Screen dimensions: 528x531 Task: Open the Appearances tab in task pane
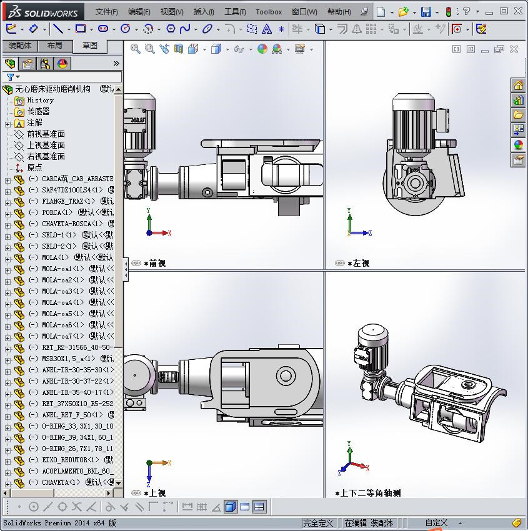click(518, 145)
